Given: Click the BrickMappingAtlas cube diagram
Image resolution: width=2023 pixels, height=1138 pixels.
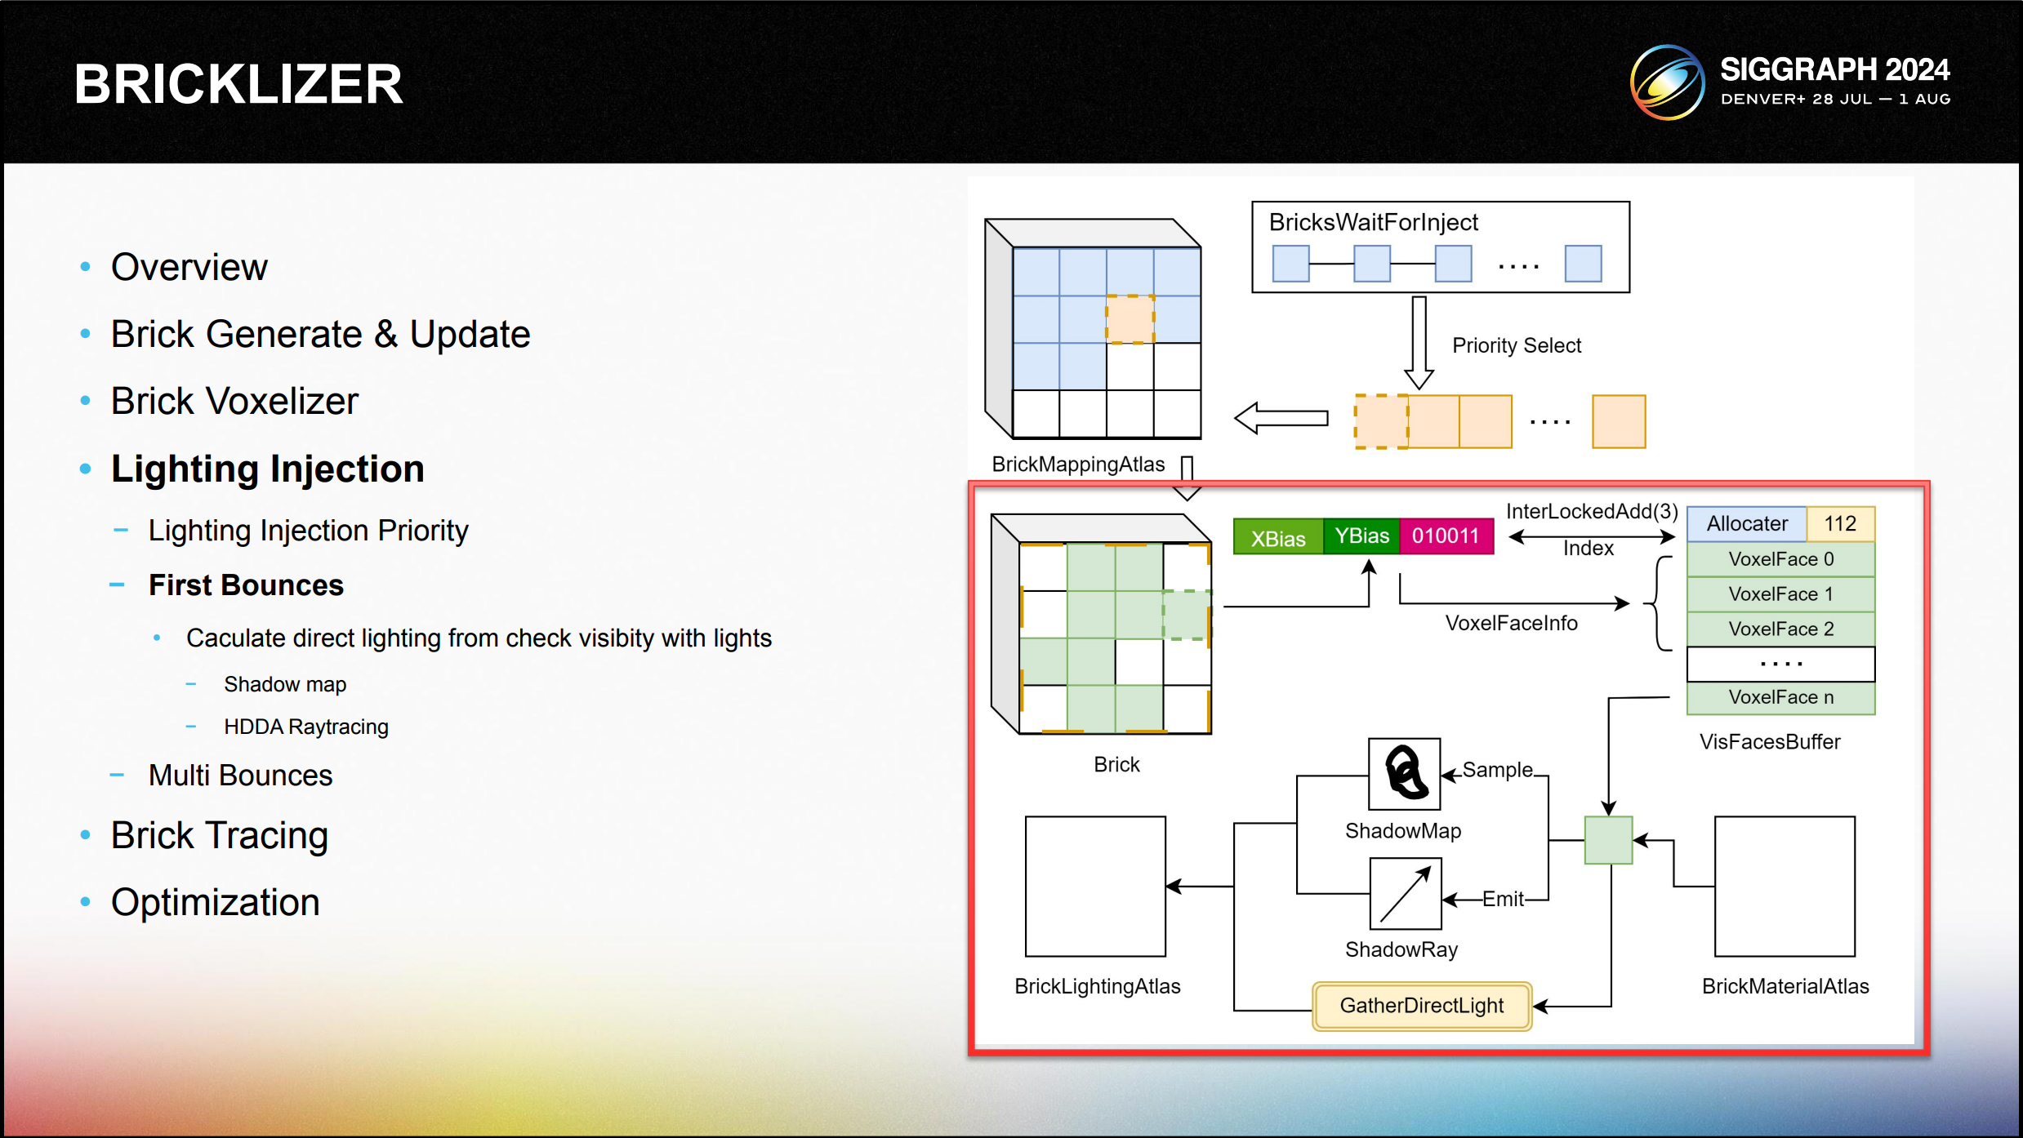Looking at the screenshot, I should (1093, 329).
